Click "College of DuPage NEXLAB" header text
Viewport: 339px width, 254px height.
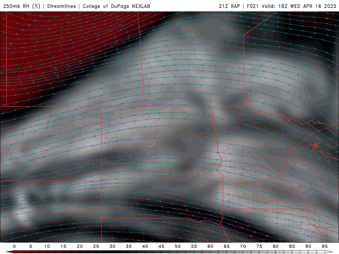[x=116, y=6]
